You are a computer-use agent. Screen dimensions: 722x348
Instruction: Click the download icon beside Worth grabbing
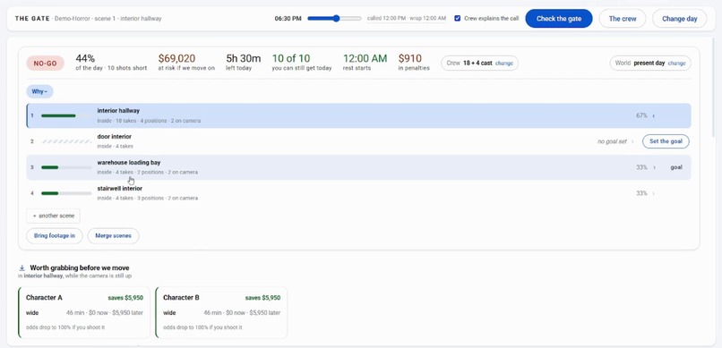point(21,267)
